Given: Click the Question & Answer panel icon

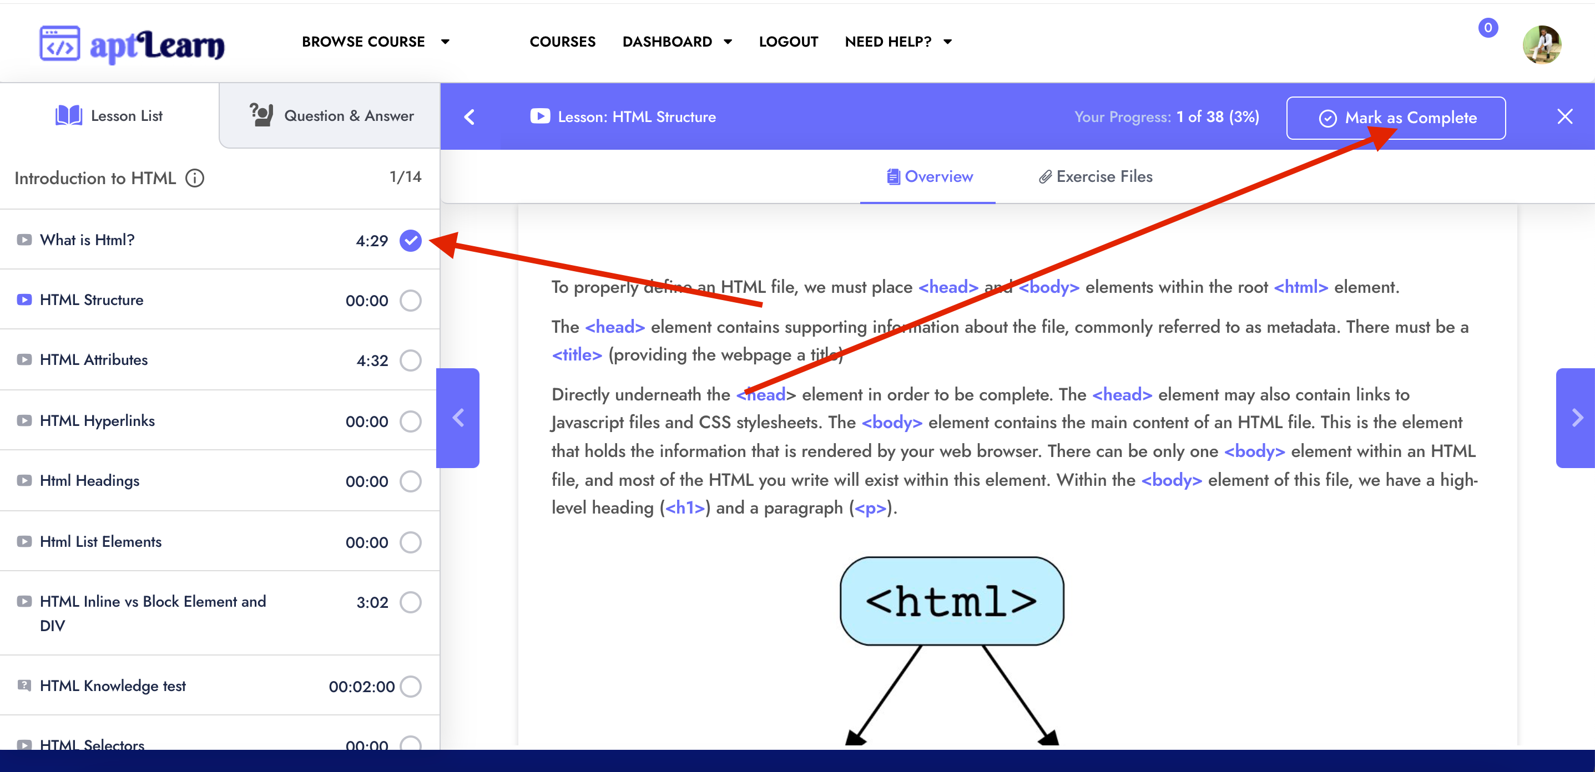Looking at the screenshot, I should coord(261,115).
